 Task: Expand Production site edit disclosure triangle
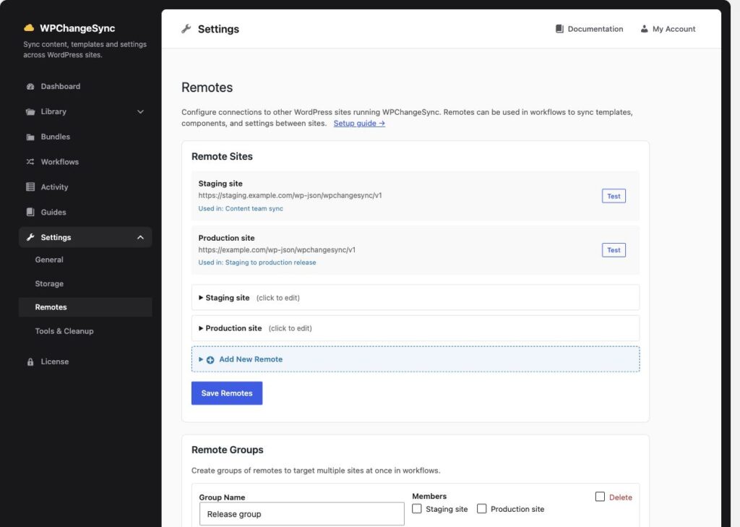point(201,328)
